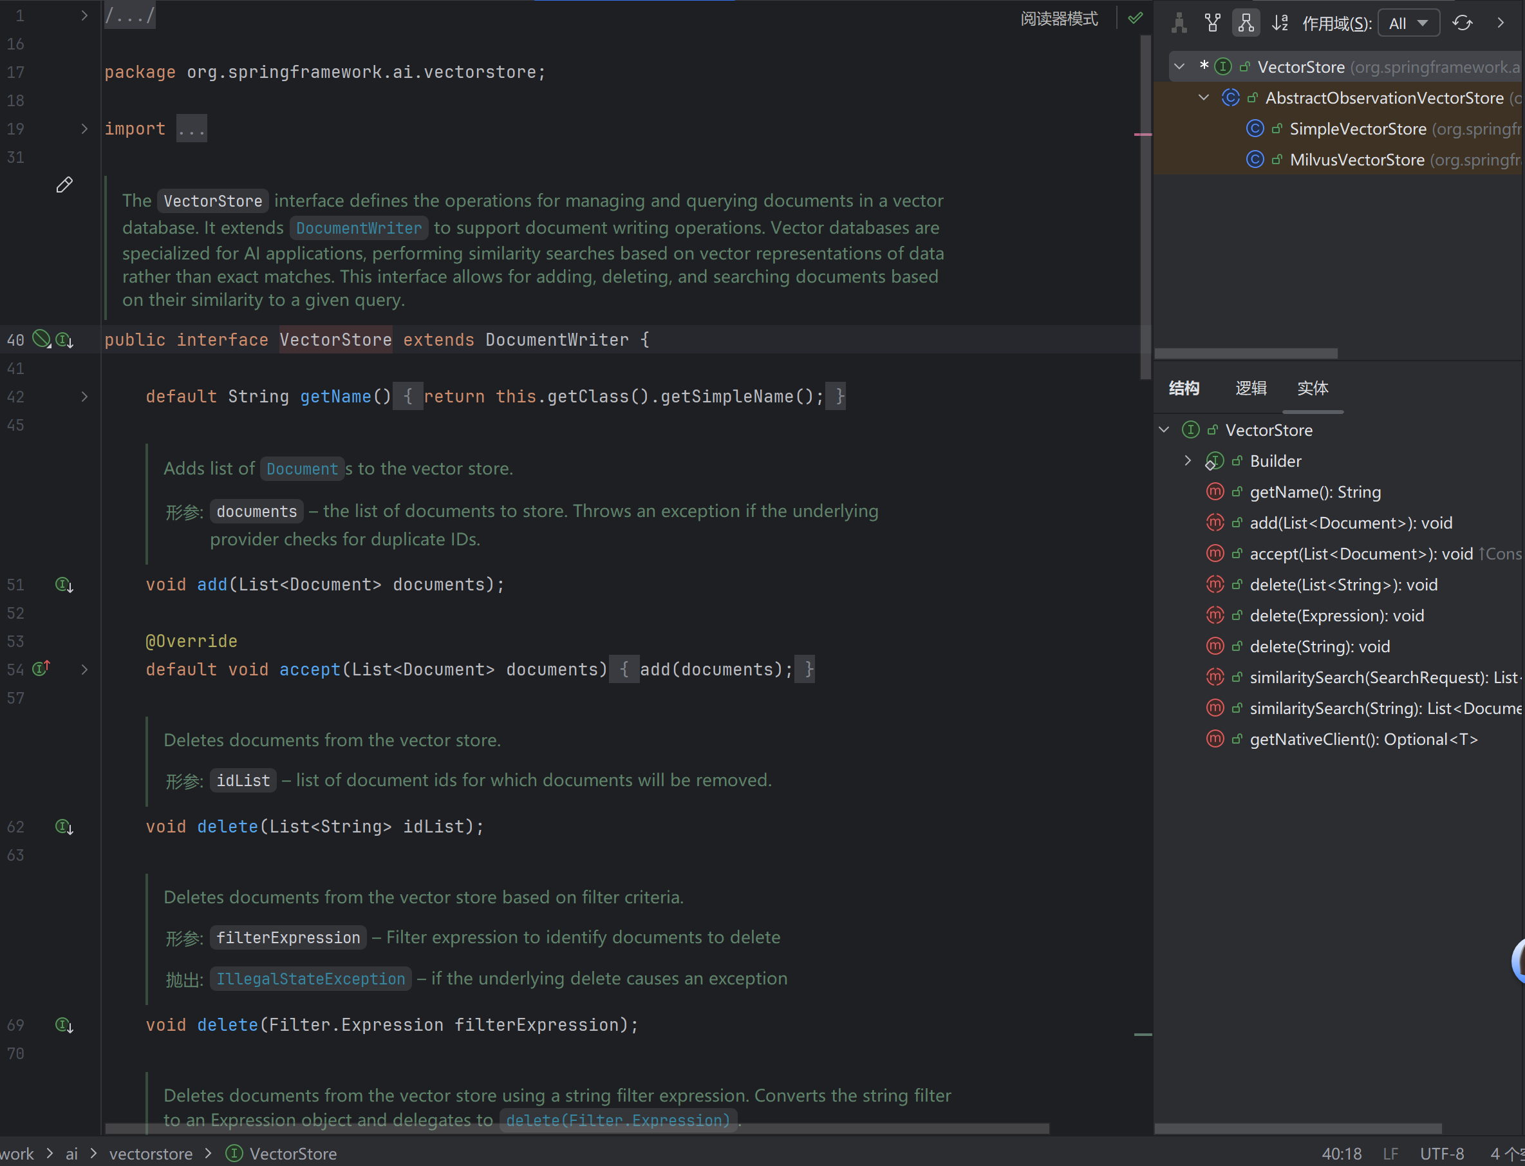The image size is (1525, 1166).
Task: Refresh the hierarchy panel
Action: click(1463, 23)
